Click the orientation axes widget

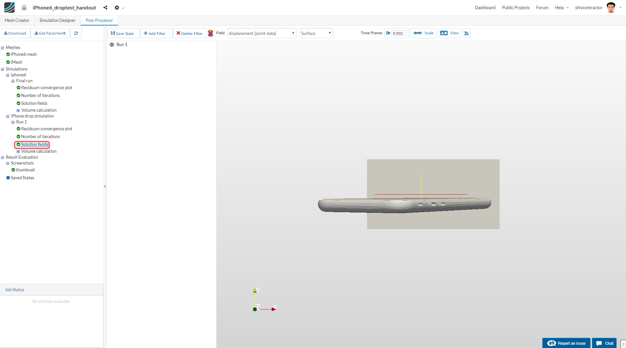265,300
